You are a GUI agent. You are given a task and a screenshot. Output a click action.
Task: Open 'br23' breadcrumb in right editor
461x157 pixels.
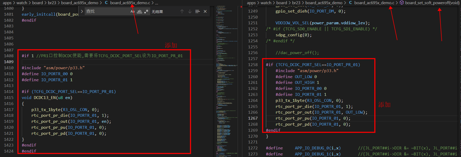coord(296,3)
